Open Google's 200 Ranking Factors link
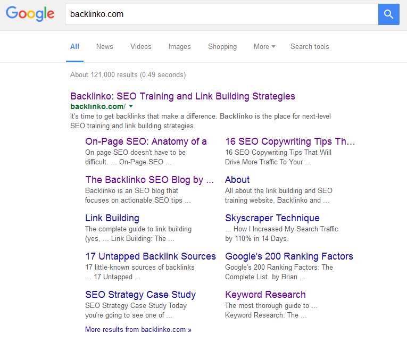 289,256
